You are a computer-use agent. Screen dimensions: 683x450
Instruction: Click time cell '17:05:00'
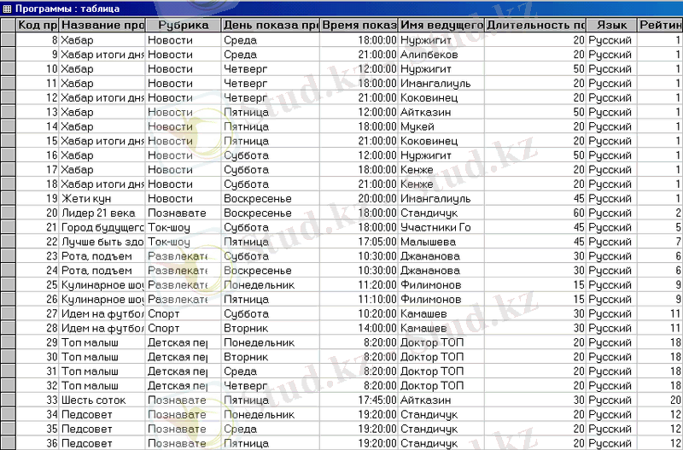(x=359, y=242)
